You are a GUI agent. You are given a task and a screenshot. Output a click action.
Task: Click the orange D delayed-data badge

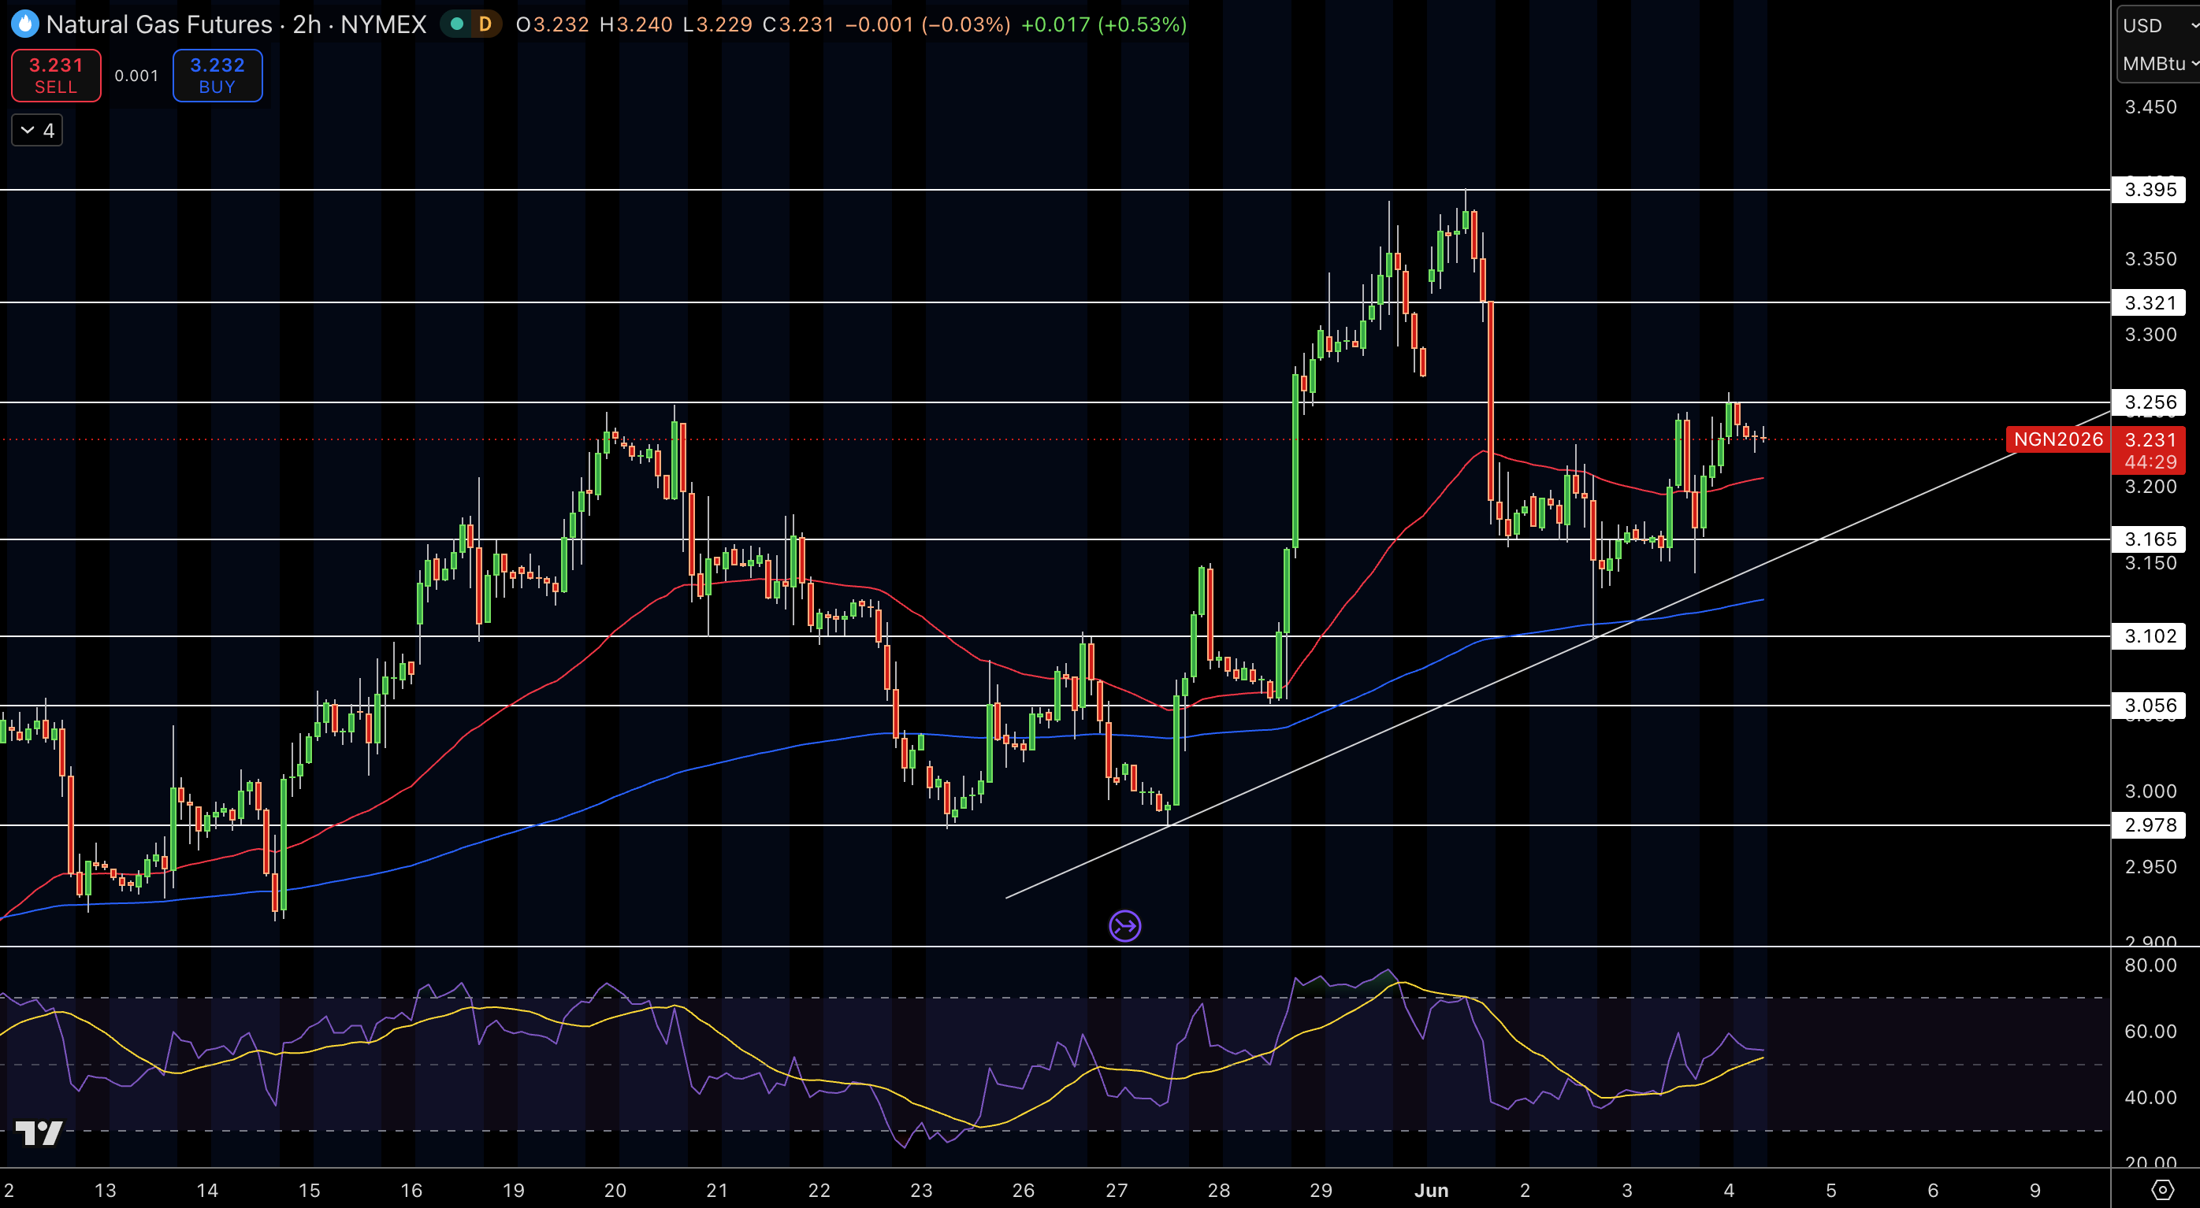485,24
